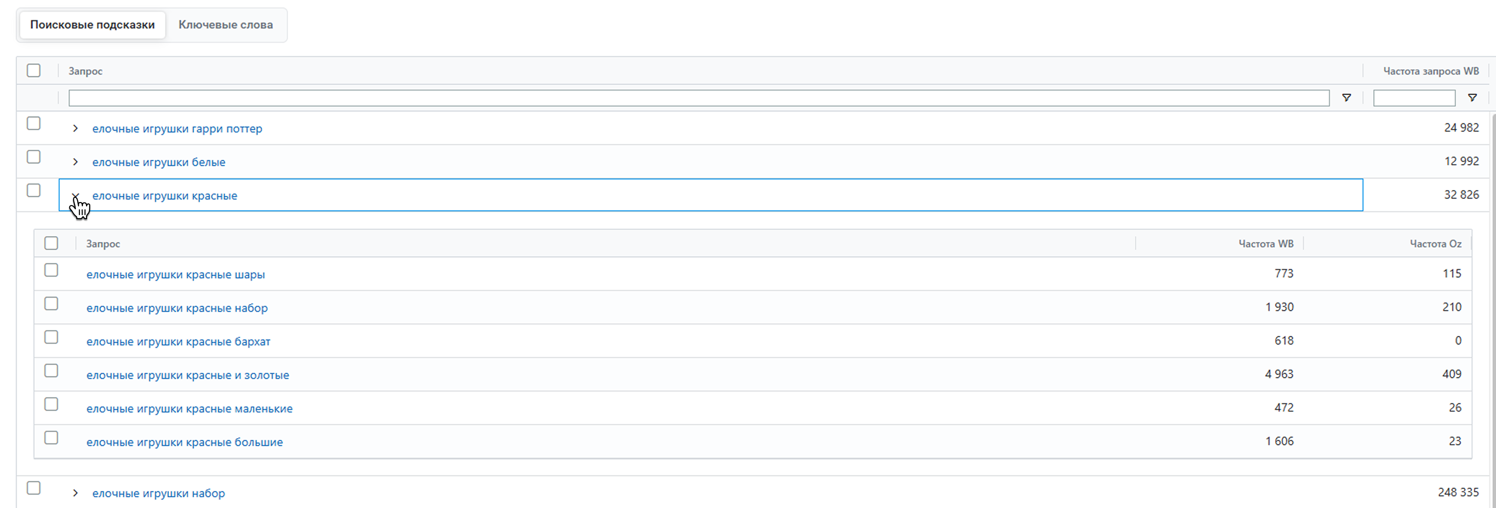Switch to Ключевые слова tab
This screenshot has width=1496, height=508.
(225, 25)
